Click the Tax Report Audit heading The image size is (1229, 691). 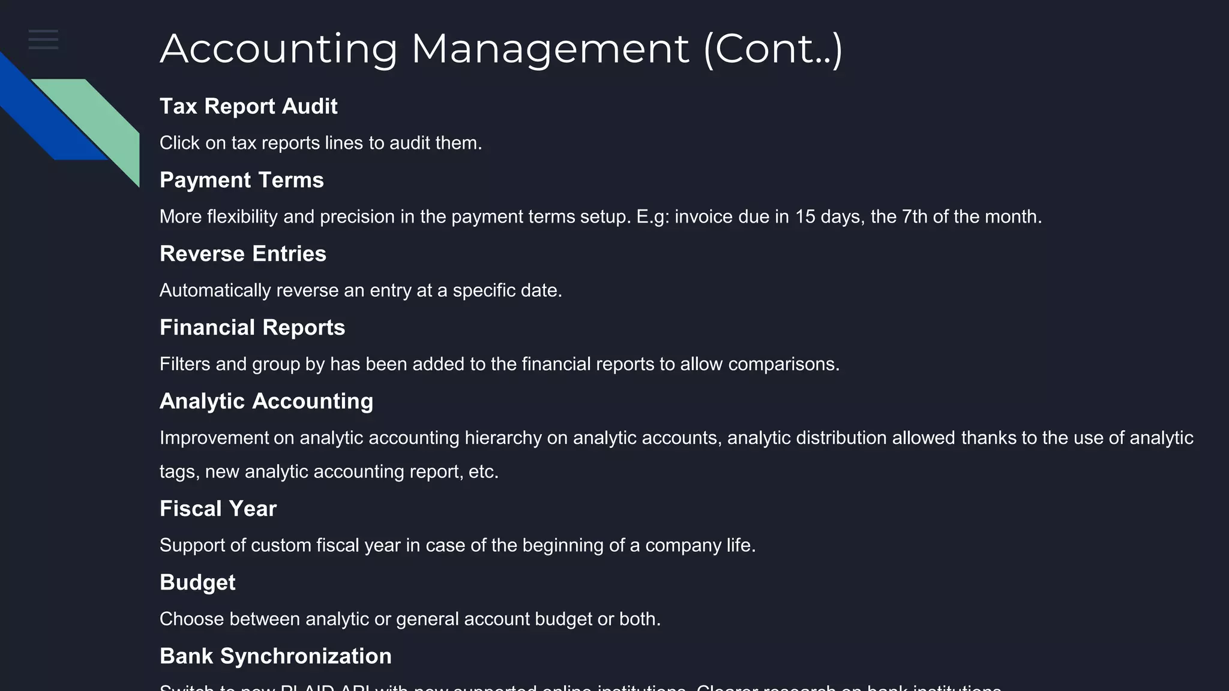click(248, 106)
